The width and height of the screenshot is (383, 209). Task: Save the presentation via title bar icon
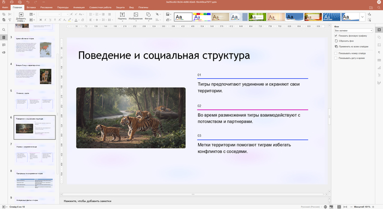tap(4, 2)
